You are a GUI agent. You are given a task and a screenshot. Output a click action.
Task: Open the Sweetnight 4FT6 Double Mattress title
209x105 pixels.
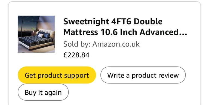pyautogui.click(x=125, y=27)
